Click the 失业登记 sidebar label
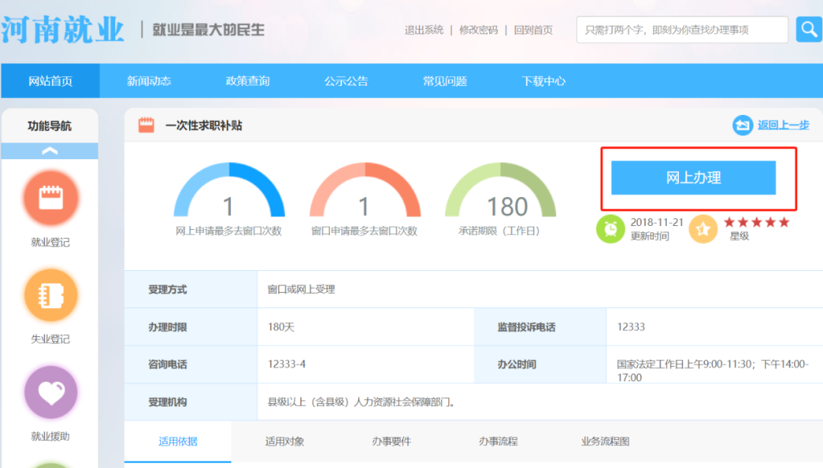This screenshot has width=823, height=468. coord(50,339)
